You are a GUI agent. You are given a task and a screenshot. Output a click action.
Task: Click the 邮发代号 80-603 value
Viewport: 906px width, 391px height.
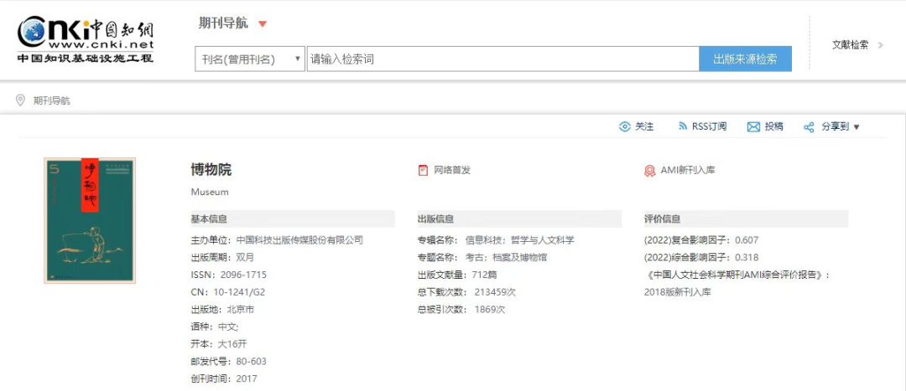tap(252, 361)
